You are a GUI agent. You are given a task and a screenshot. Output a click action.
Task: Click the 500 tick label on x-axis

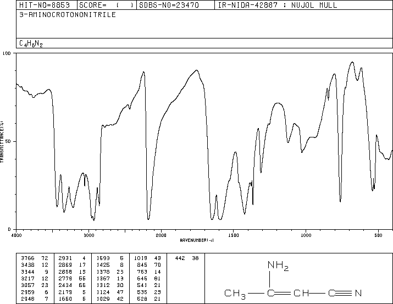(x=378, y=235)
